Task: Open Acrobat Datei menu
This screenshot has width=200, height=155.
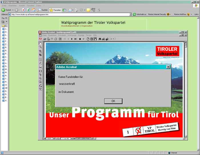Action: click(x=45, y=35)
